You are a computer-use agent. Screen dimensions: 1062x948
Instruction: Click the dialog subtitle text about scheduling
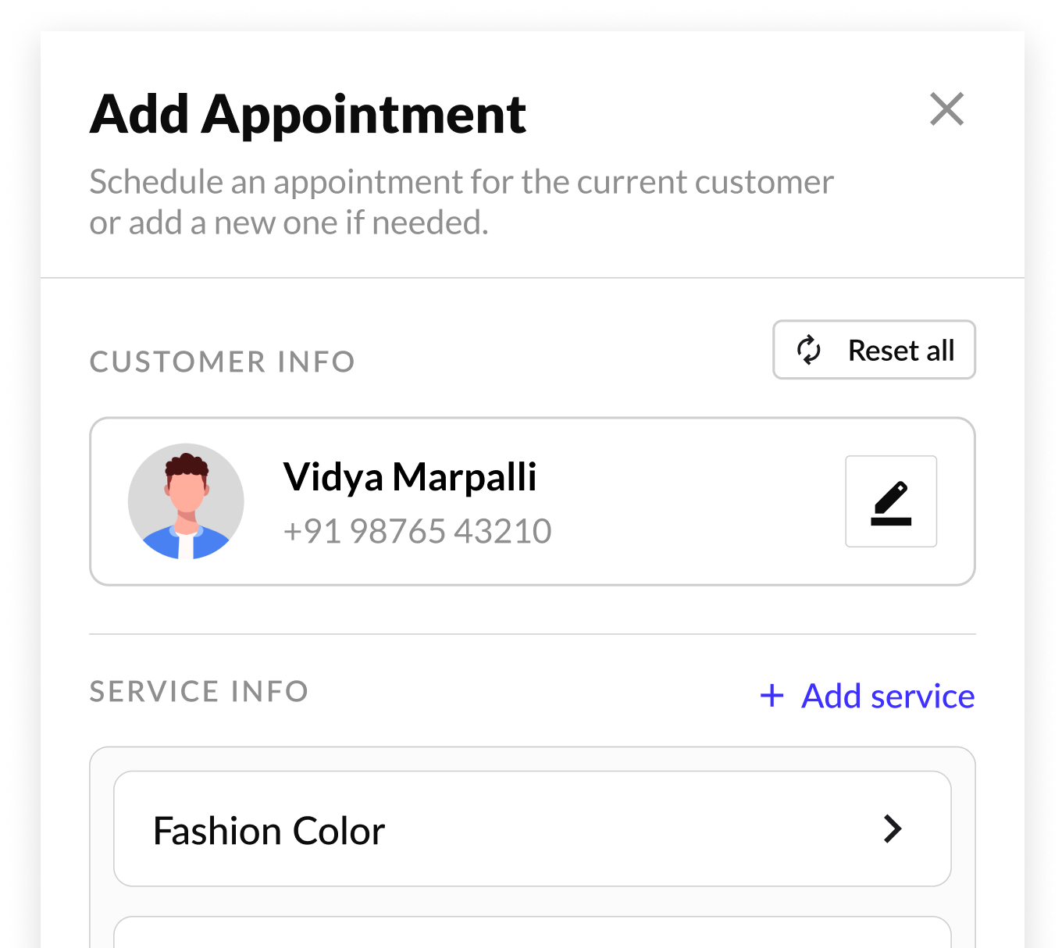click(462, 201)
